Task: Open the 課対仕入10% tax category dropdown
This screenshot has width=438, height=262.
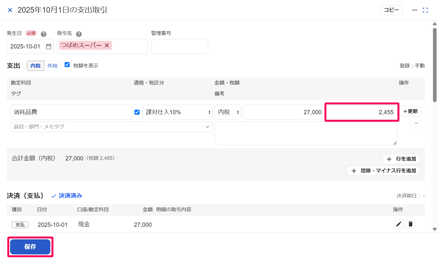Action: coord(178,112)
